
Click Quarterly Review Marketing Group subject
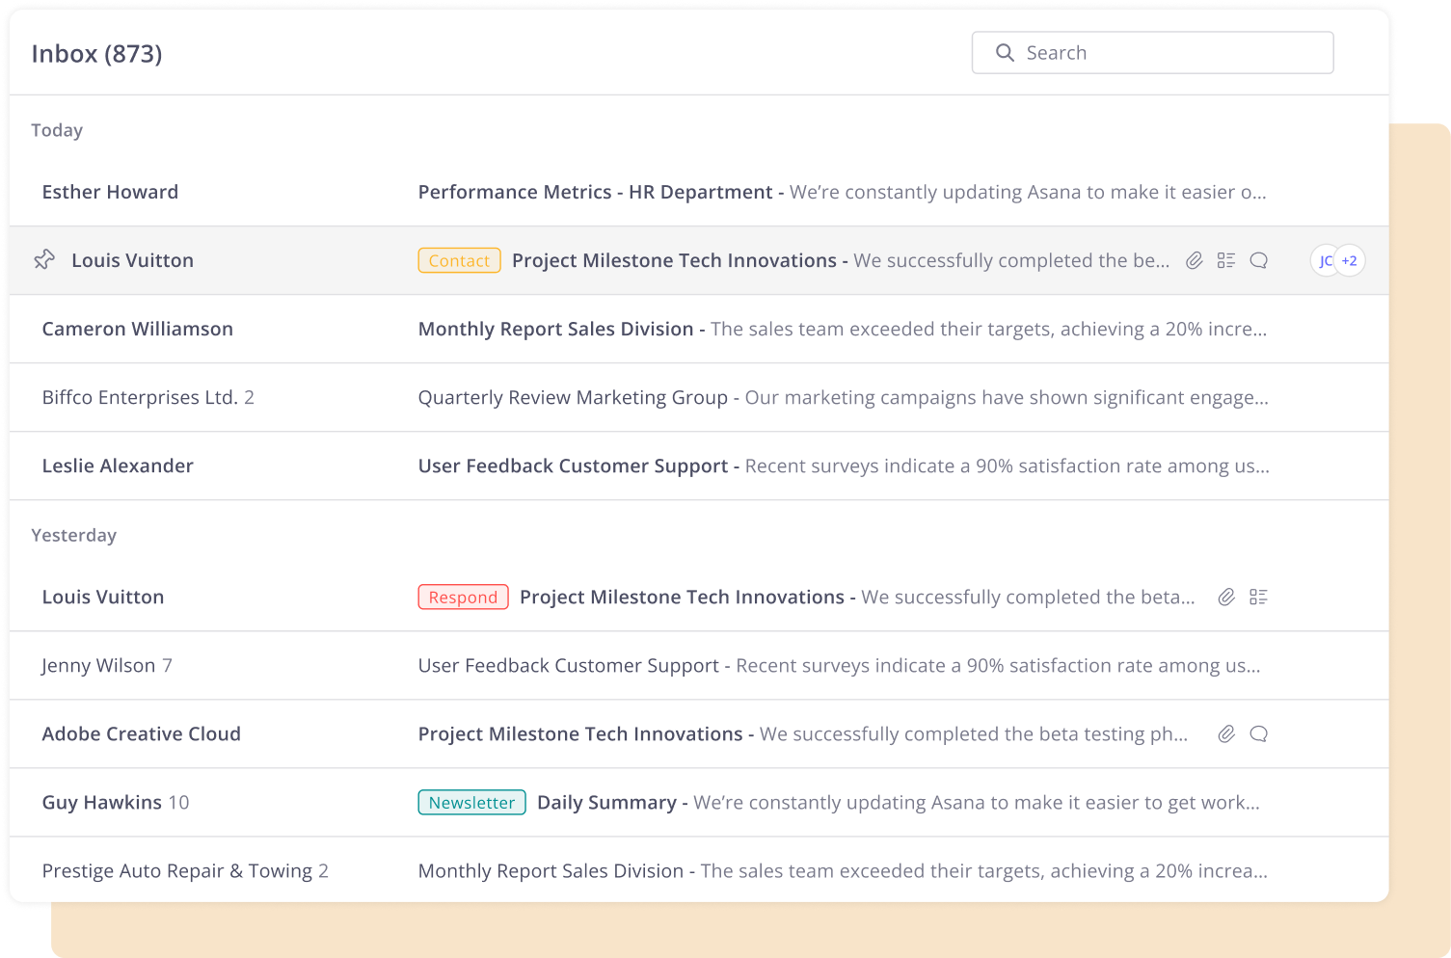point(573,397)
